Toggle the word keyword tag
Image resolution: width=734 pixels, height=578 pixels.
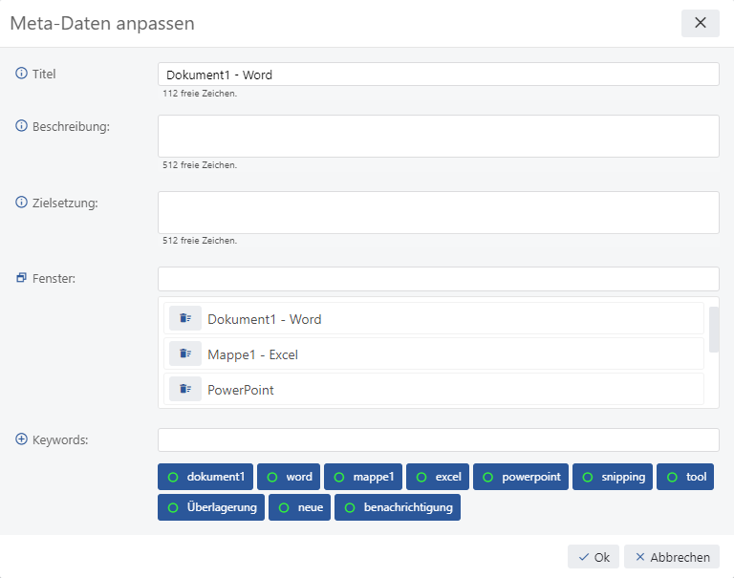(289, 477)
